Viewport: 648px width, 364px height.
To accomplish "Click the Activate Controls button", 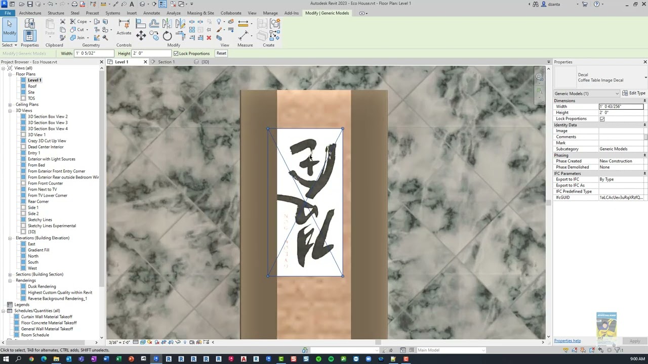I will point(124,28).
